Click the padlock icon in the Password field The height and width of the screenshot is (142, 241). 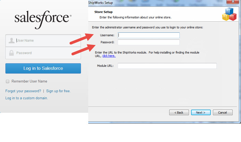pyautogui.click(x=11, y=53)
